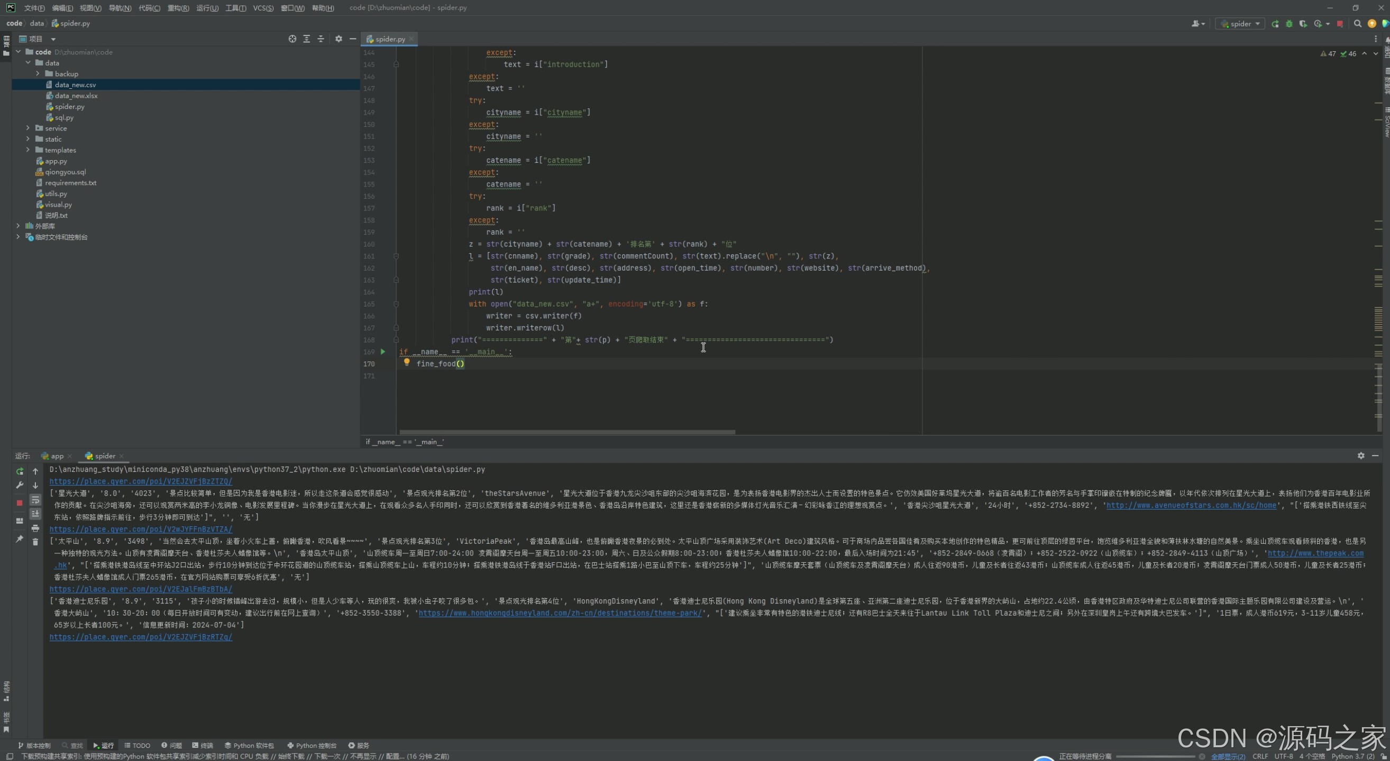This screenshot has height=761, width=1390.
Task: Open Search Everywhere magnifier icon
Action: 1358,24
